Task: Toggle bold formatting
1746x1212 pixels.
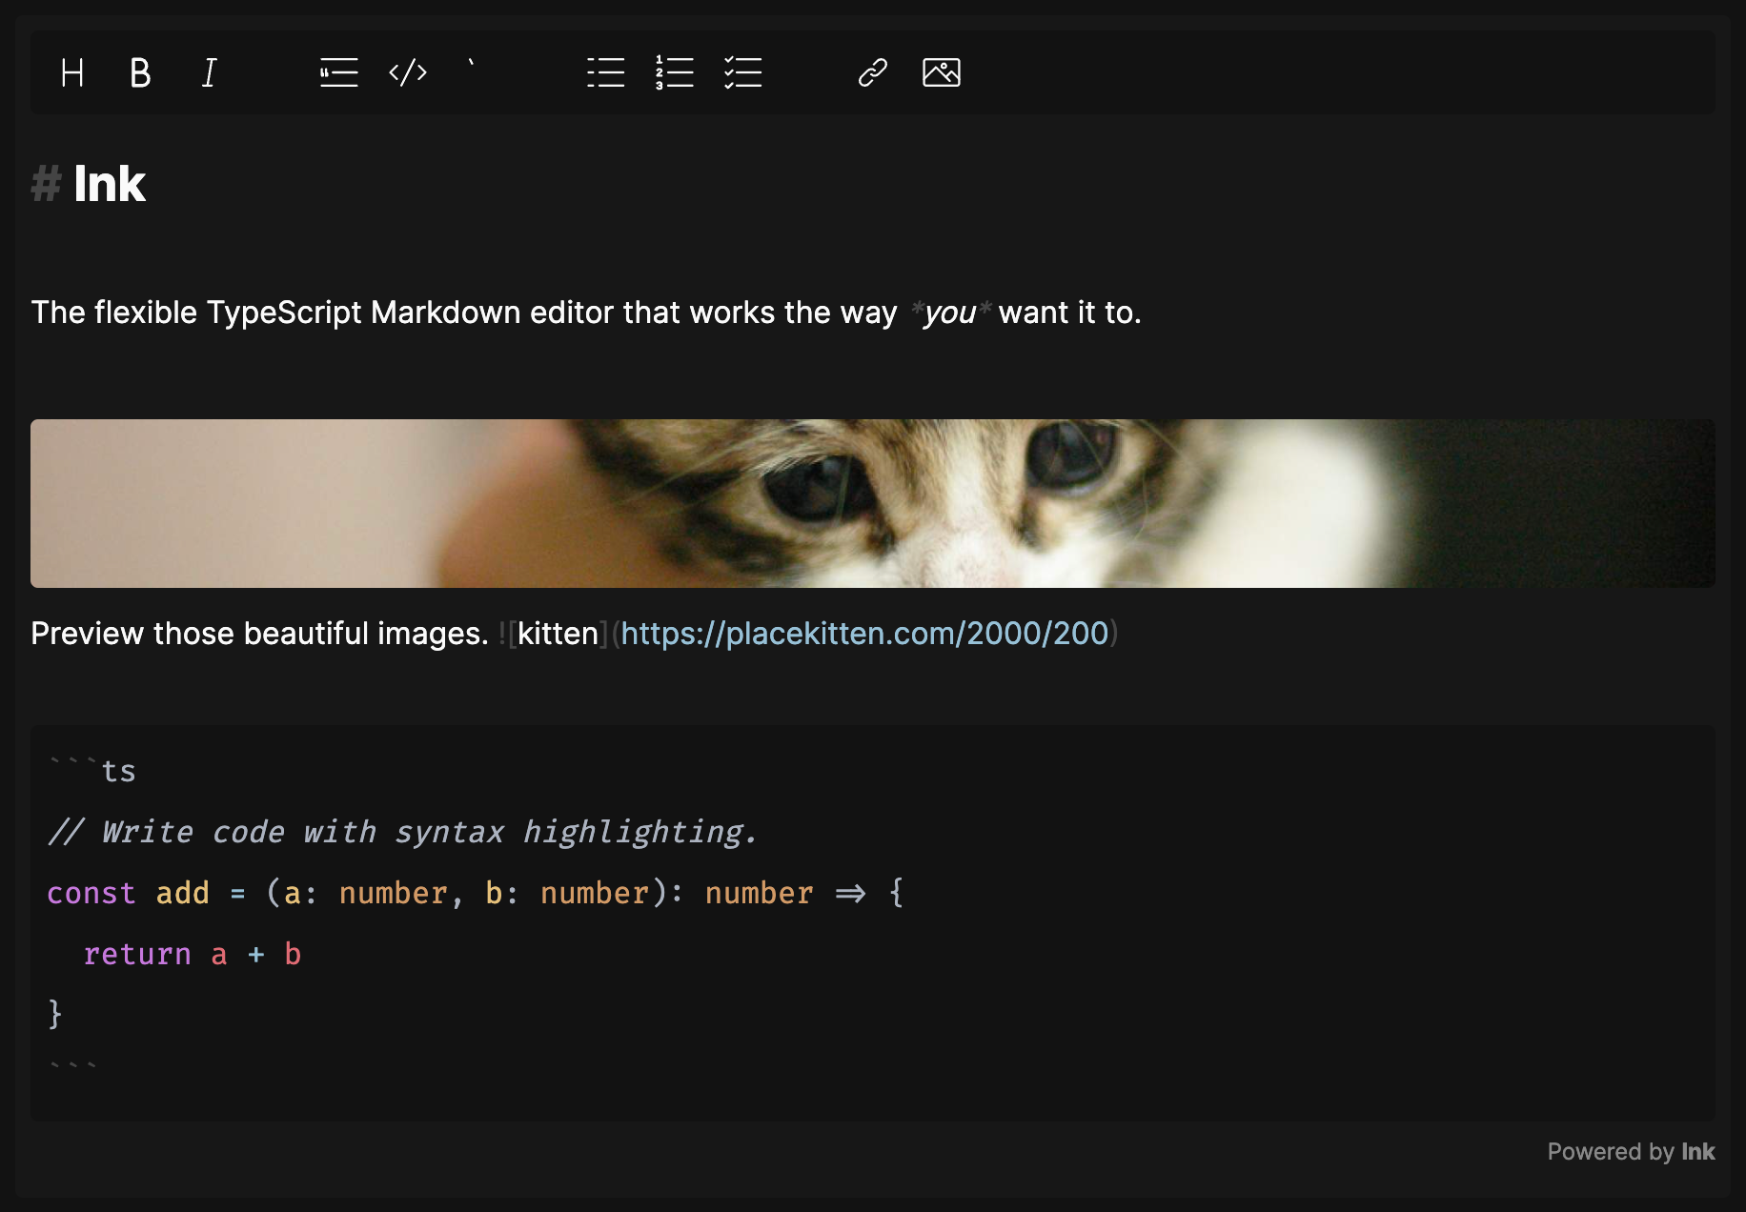Action: coord(141,72)
